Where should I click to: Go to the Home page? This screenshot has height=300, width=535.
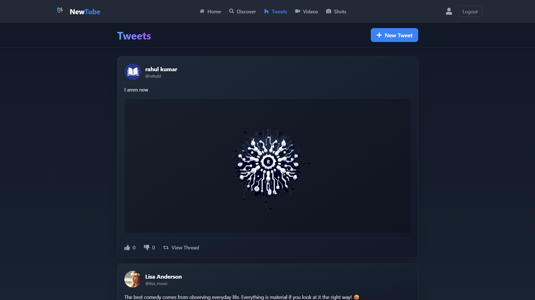(210, 11)
